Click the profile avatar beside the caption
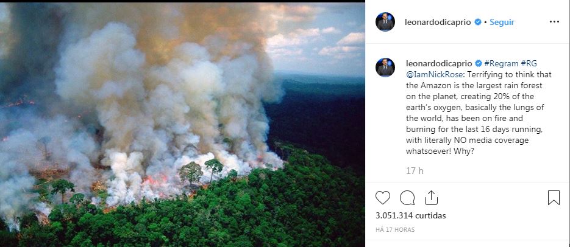Image resolution: width=570 pixels, height=247 pixels. 385,68
